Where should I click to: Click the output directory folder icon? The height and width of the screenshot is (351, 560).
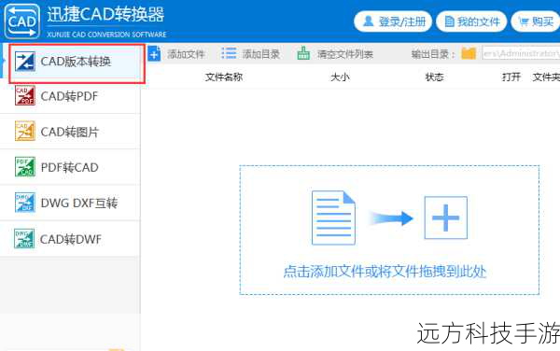(469, 53)
